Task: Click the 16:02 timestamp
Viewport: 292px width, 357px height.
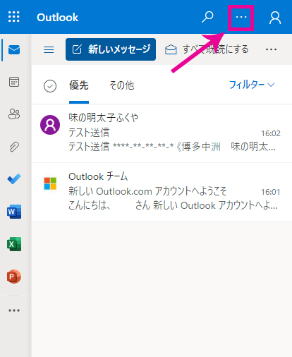Action: (x=271, y=133)
